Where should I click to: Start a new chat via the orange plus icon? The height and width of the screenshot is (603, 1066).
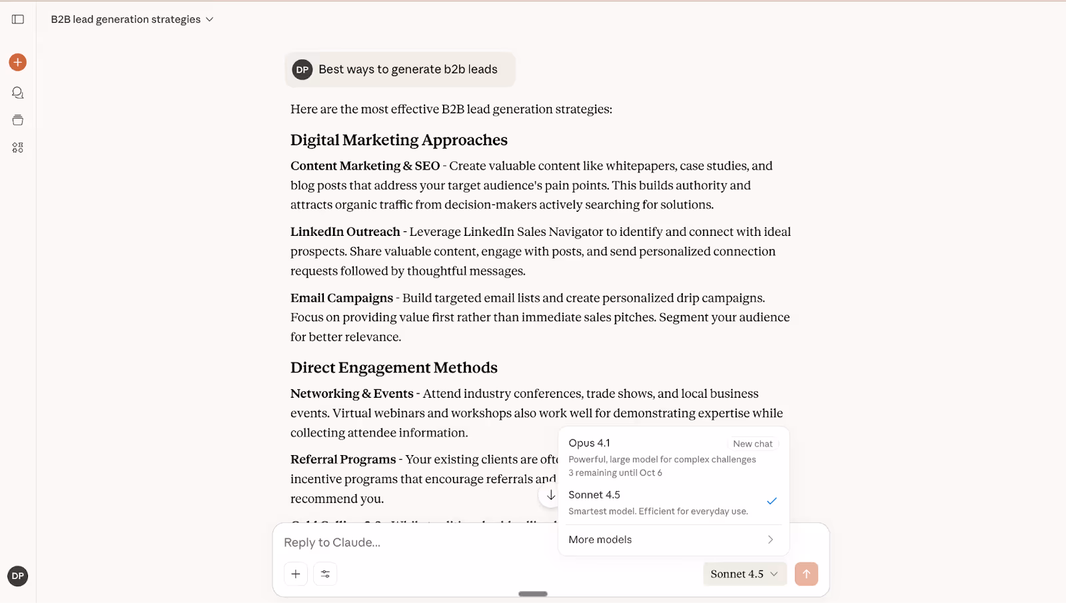pos(17,62)
